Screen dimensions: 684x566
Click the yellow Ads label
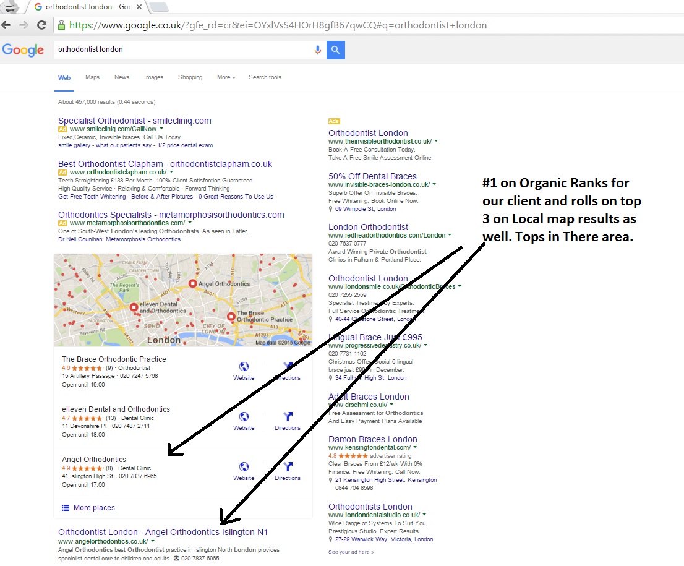(x=334, y=121)
